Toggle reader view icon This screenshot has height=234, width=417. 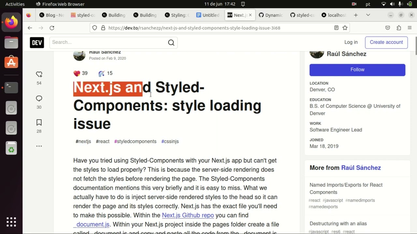(x=336, y=28)
